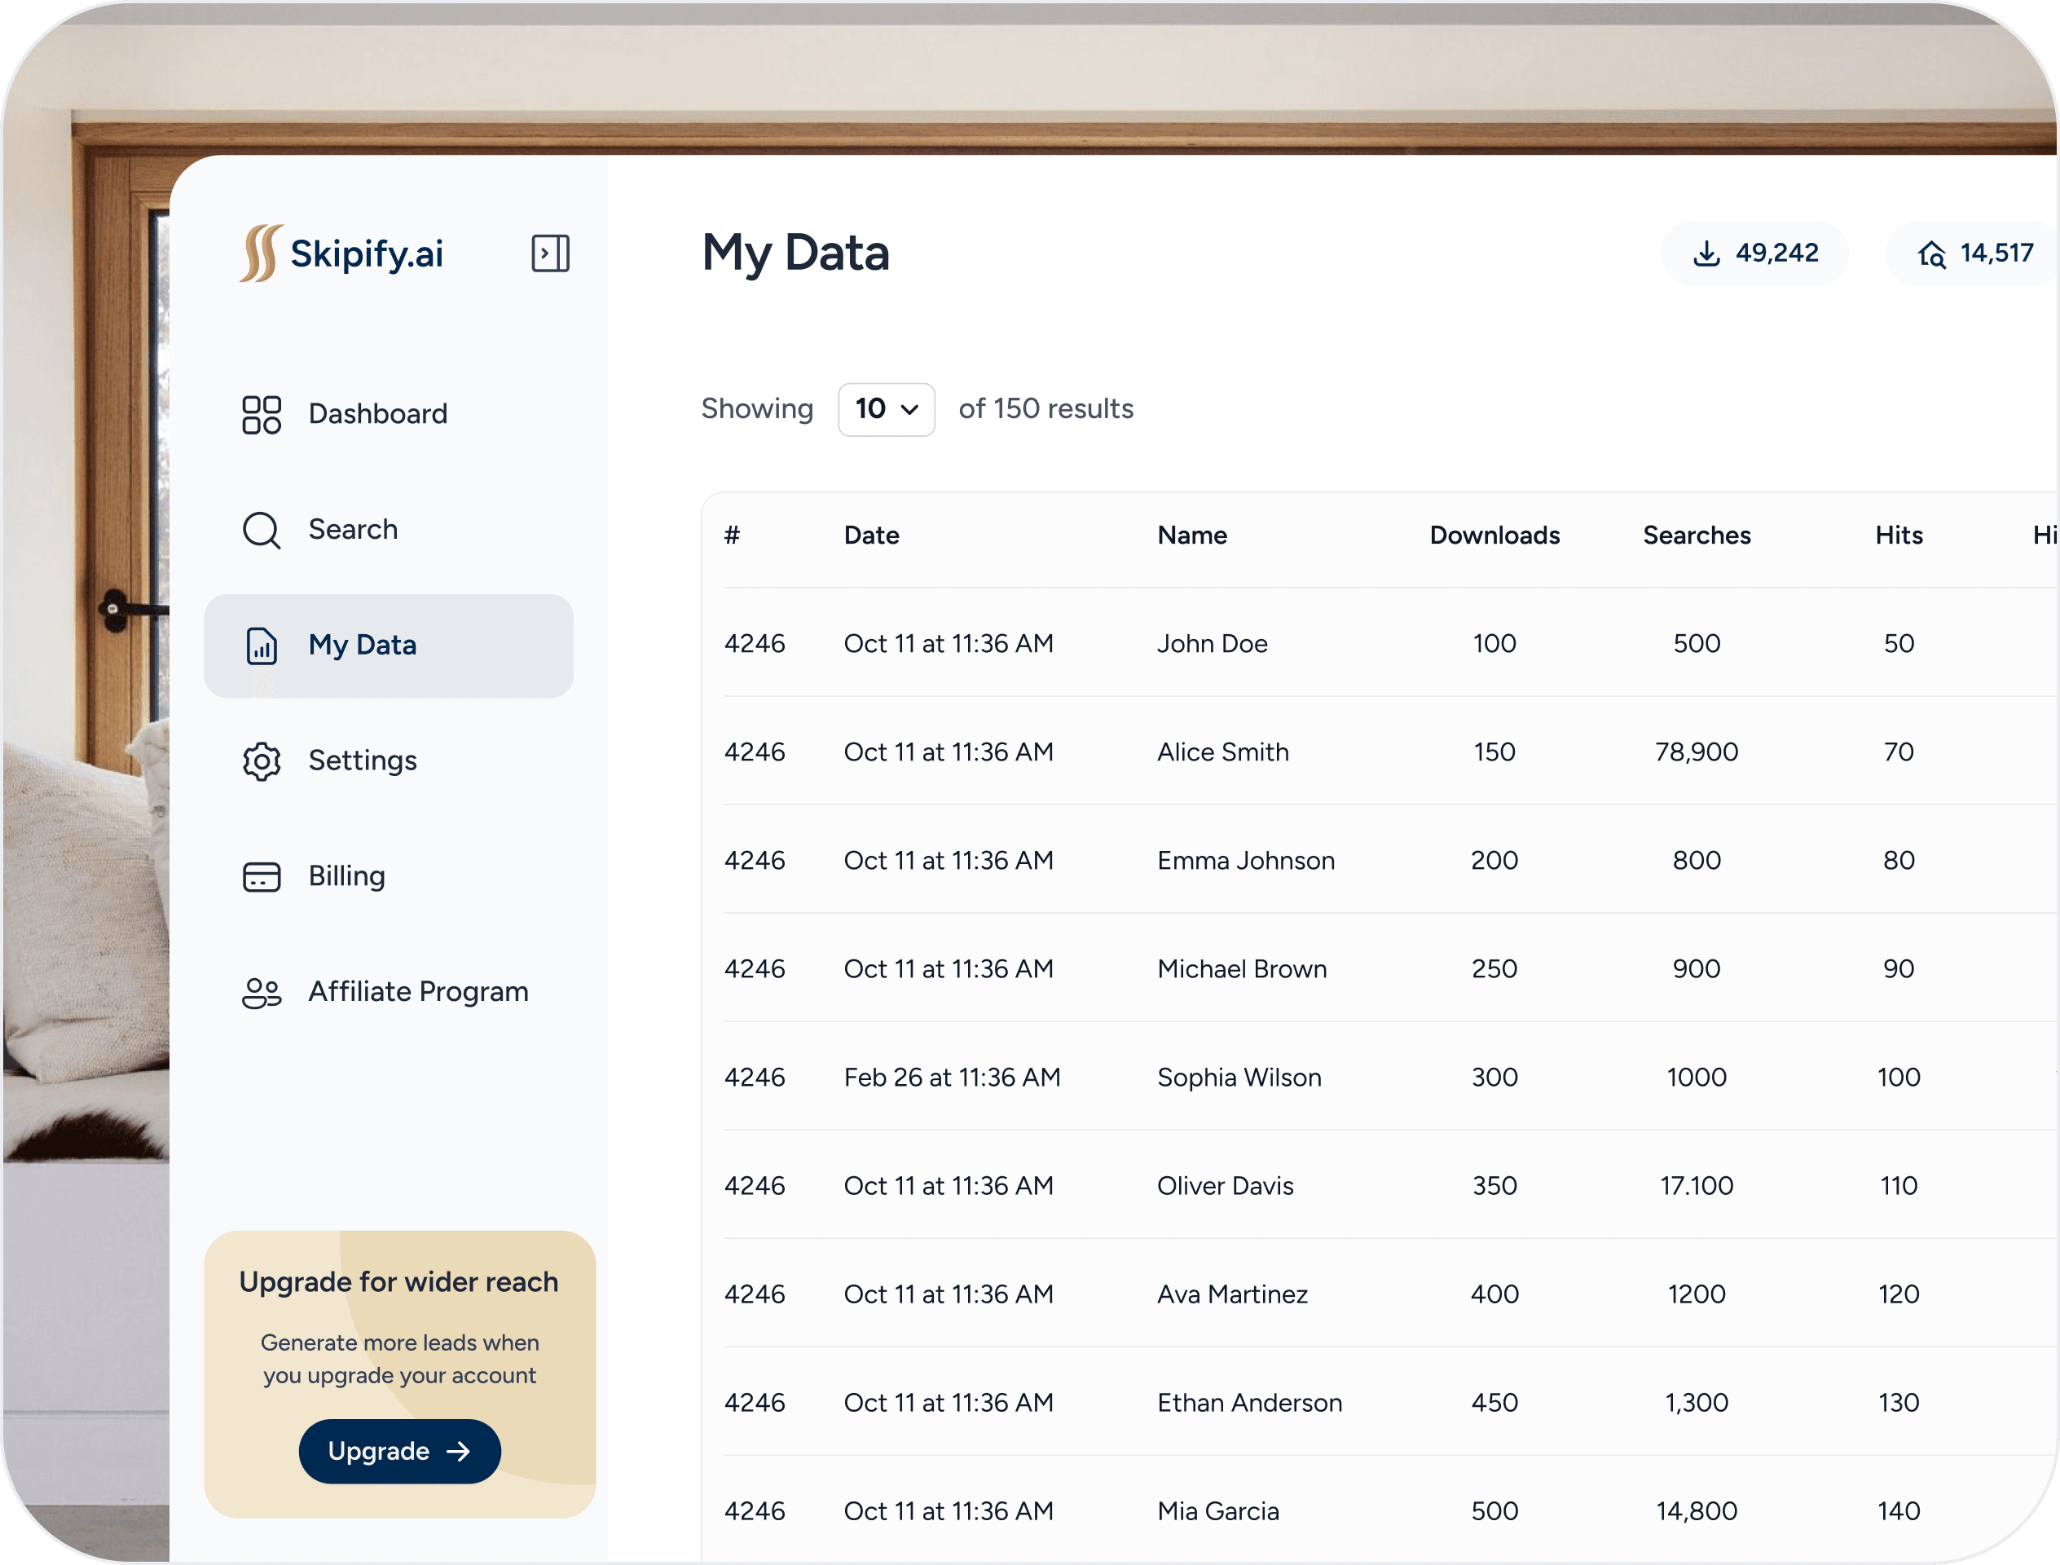Select Alice Smith's table row
2060x1565 pixels.
1304,752
